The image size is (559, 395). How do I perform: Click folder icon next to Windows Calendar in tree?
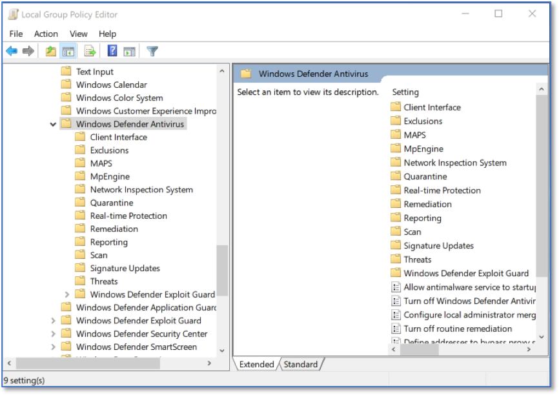tap(66, 85)
